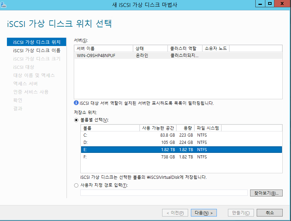This screenshot has width=291, height=221.
Task: Sort servers by 서버 이름 column header
Action: point(104,48)
